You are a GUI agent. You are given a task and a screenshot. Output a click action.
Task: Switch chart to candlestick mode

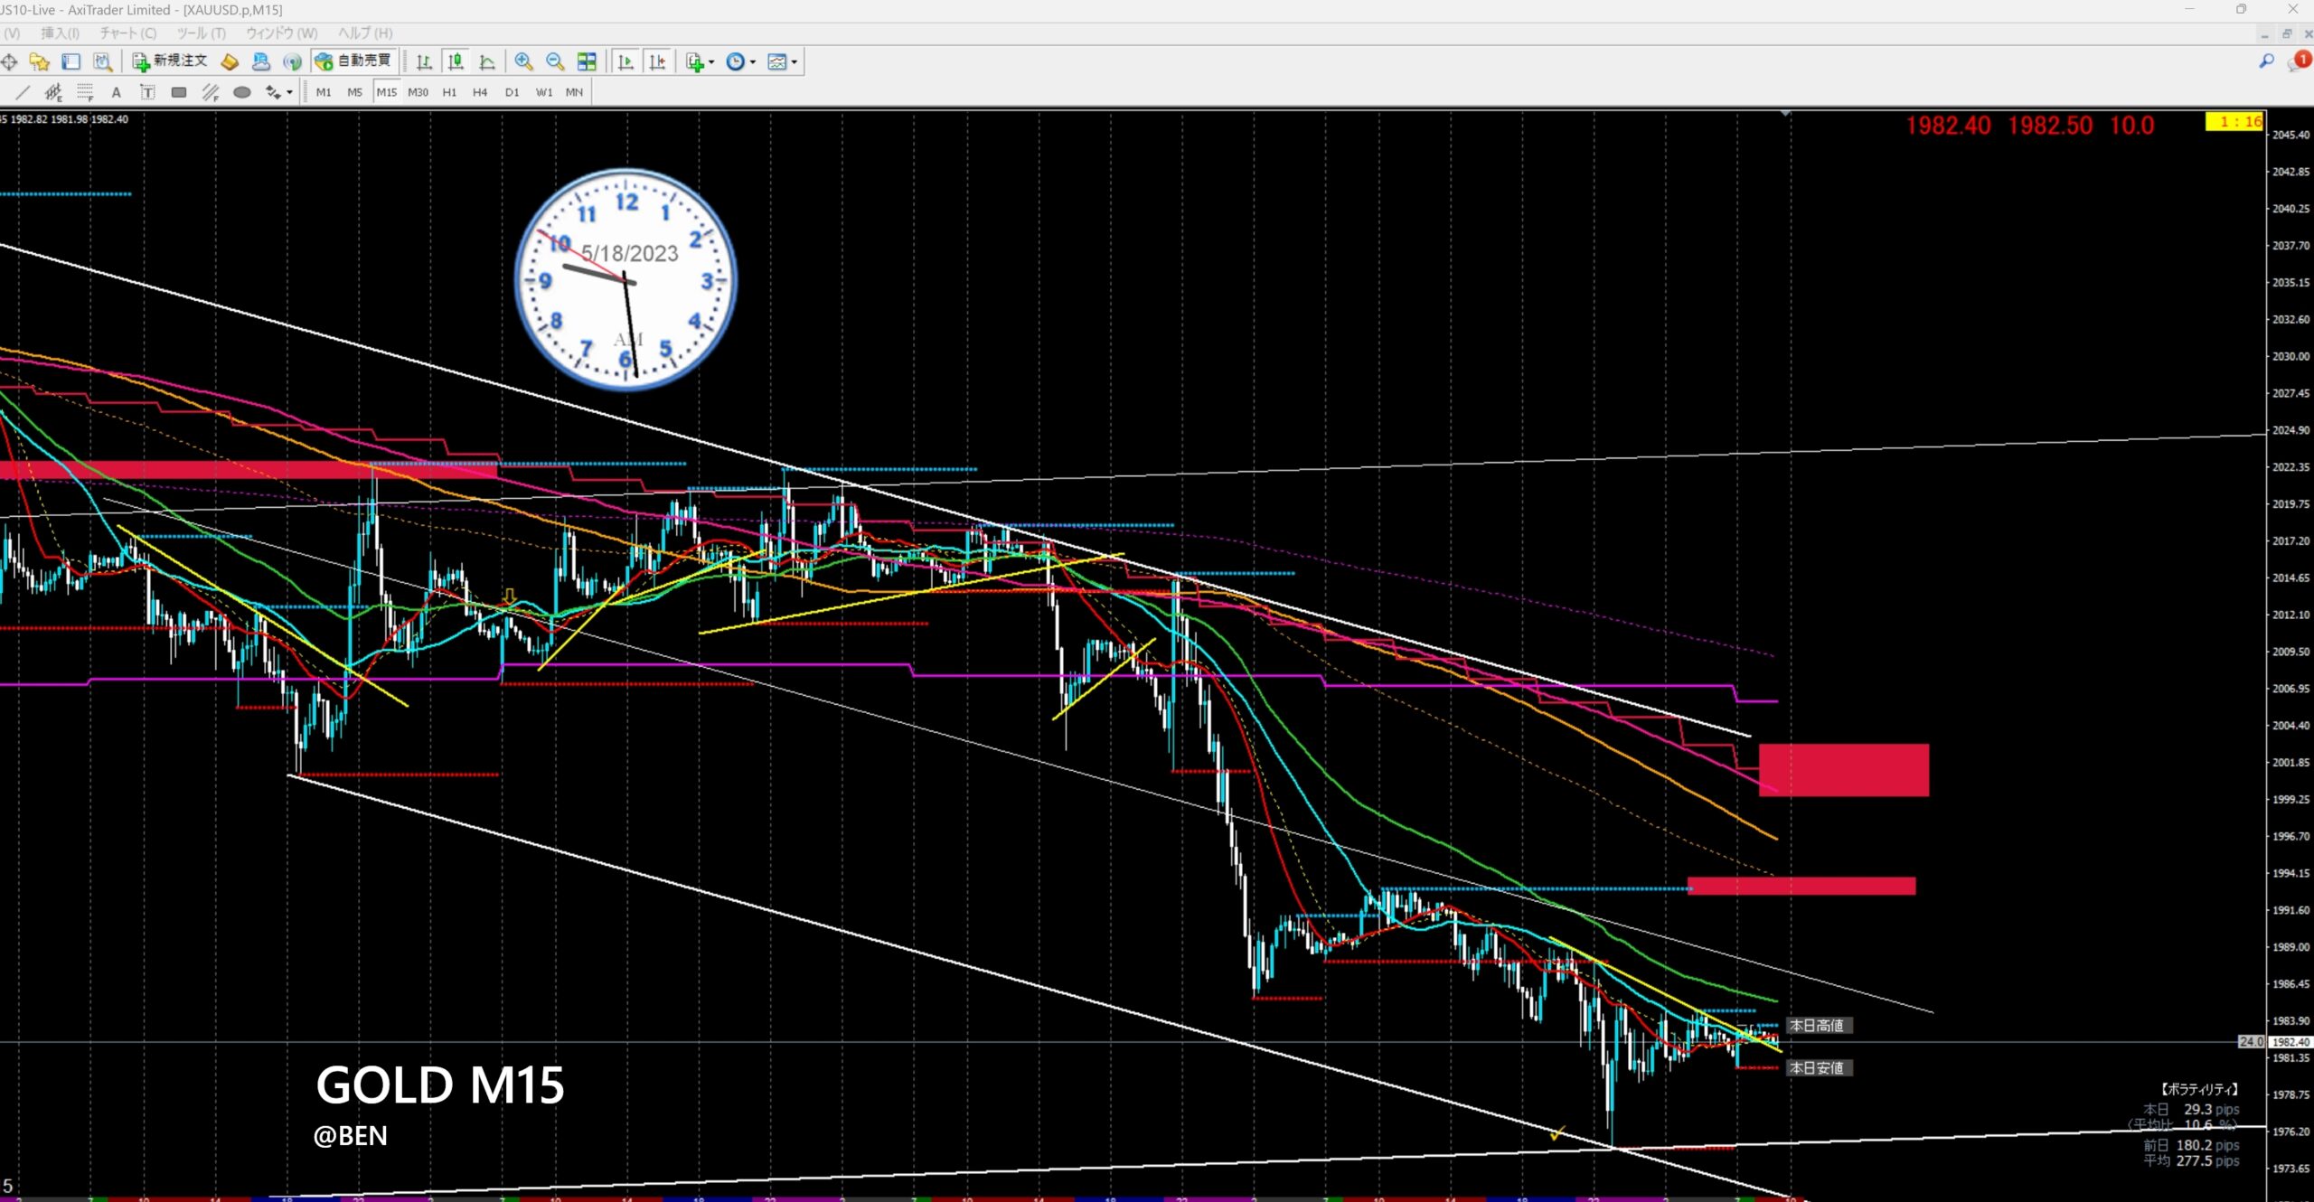point(456,61)
